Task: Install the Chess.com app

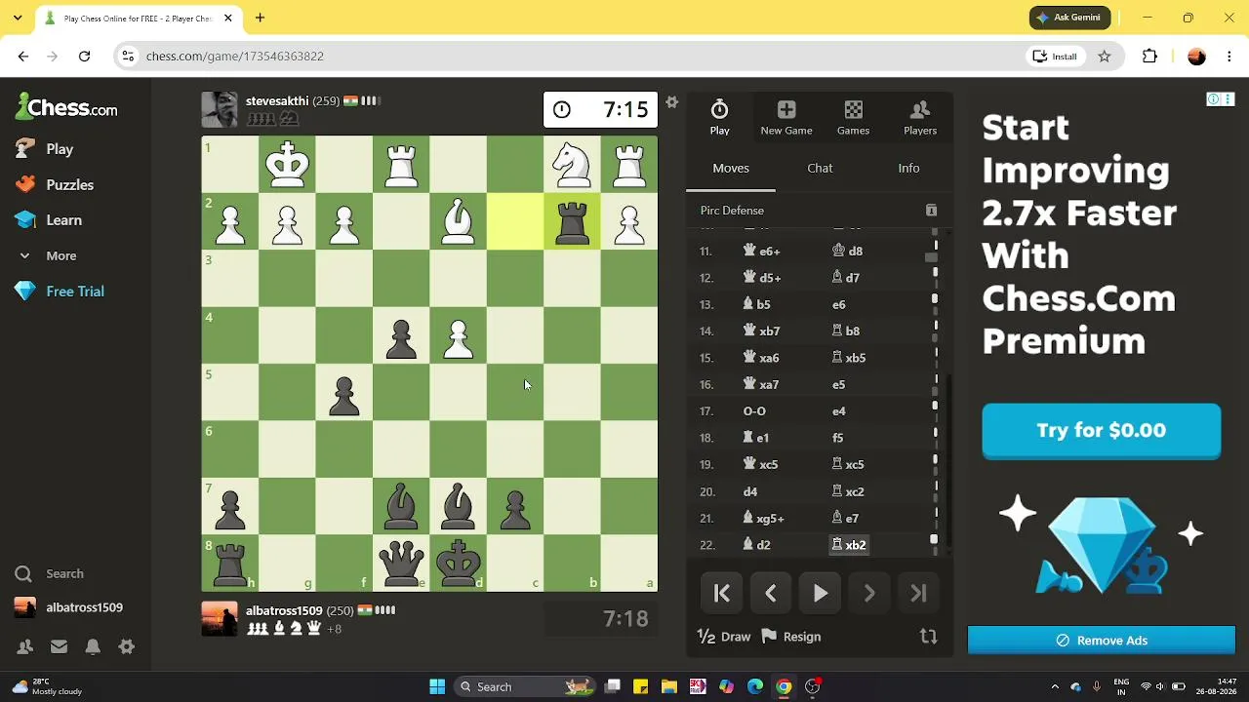Action: click(1055, 57)
